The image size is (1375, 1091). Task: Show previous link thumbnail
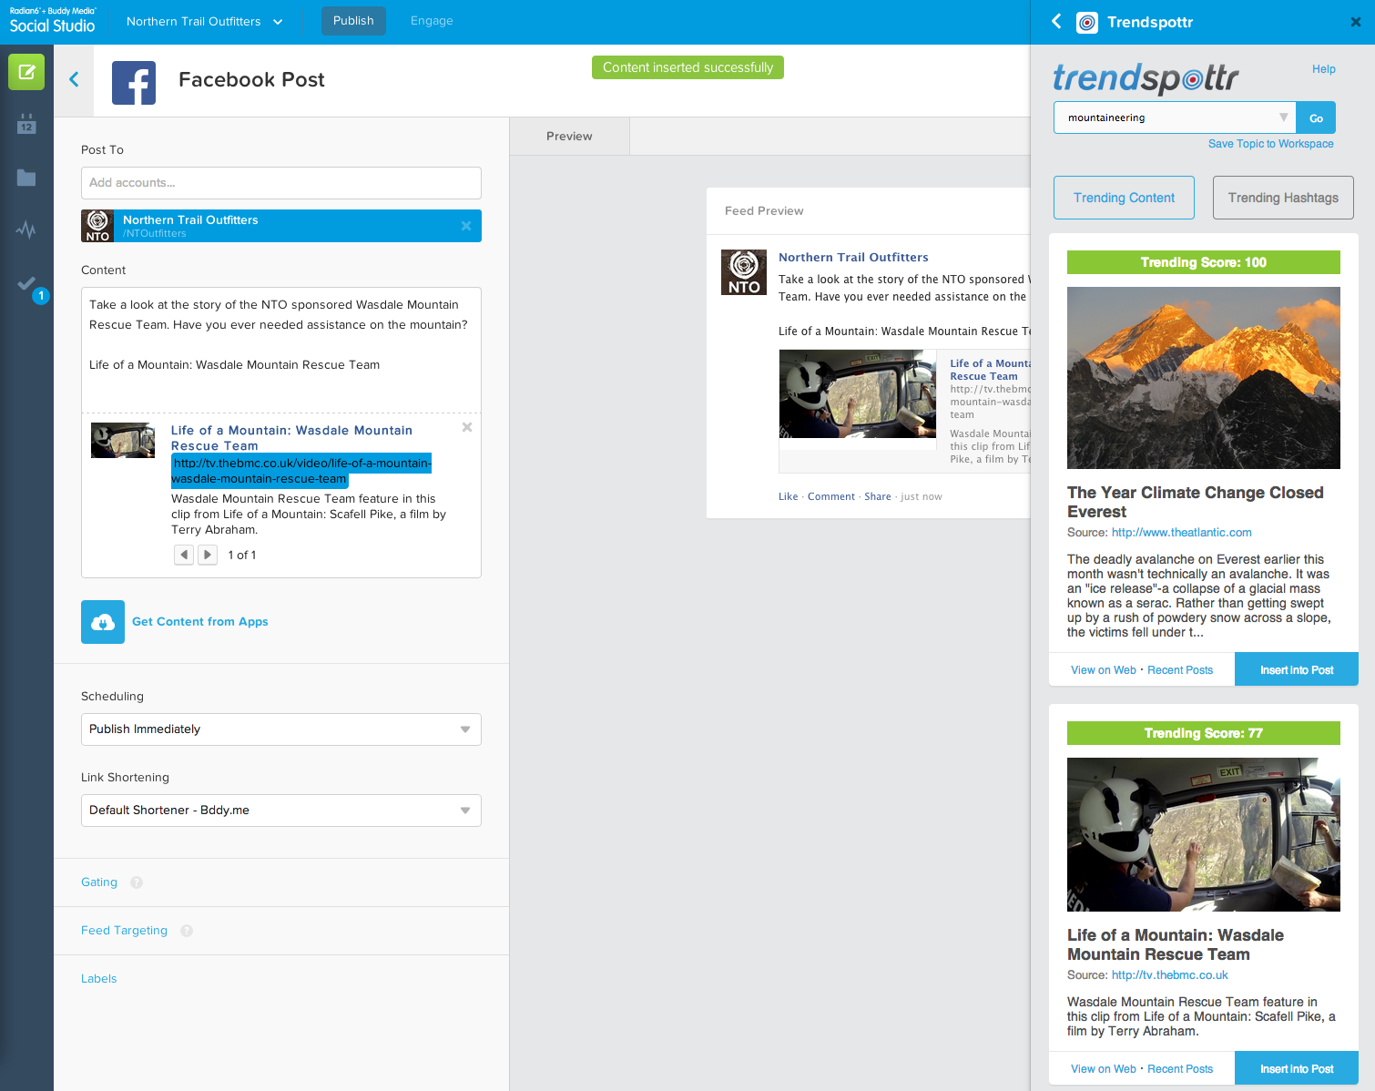click(x=184, y=555)
